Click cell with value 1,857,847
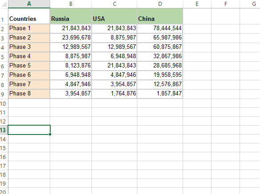Viewport: 260px width, 194px height. 160,94
